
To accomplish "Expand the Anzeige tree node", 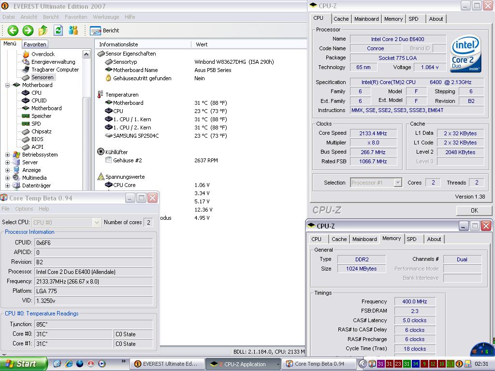I will [x=7, y=171].
